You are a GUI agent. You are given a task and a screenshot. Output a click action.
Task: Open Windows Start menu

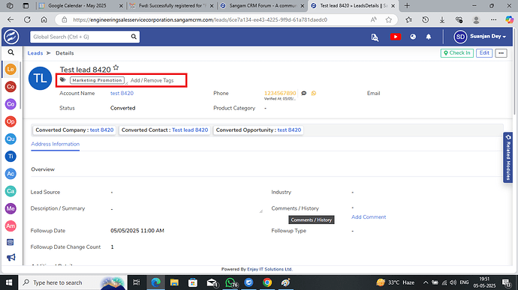9,283
